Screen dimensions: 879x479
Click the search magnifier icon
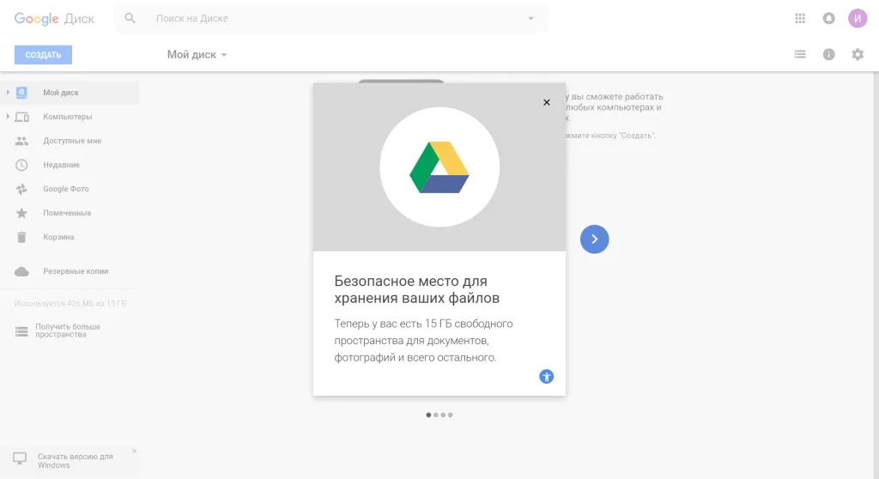[130, 18]
